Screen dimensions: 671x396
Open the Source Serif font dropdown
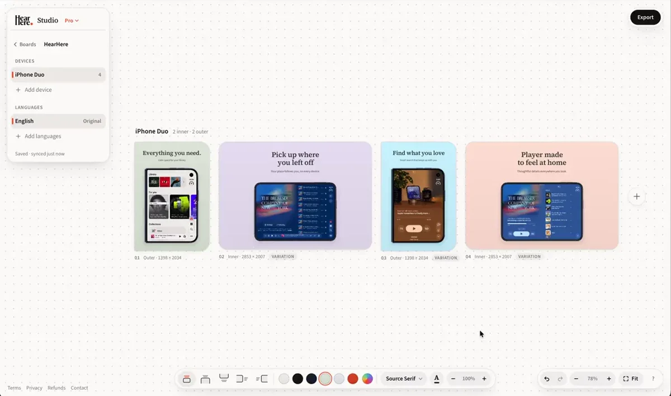point(404,379)
